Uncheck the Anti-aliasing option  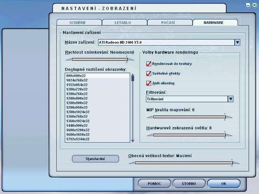pos(149,83)
